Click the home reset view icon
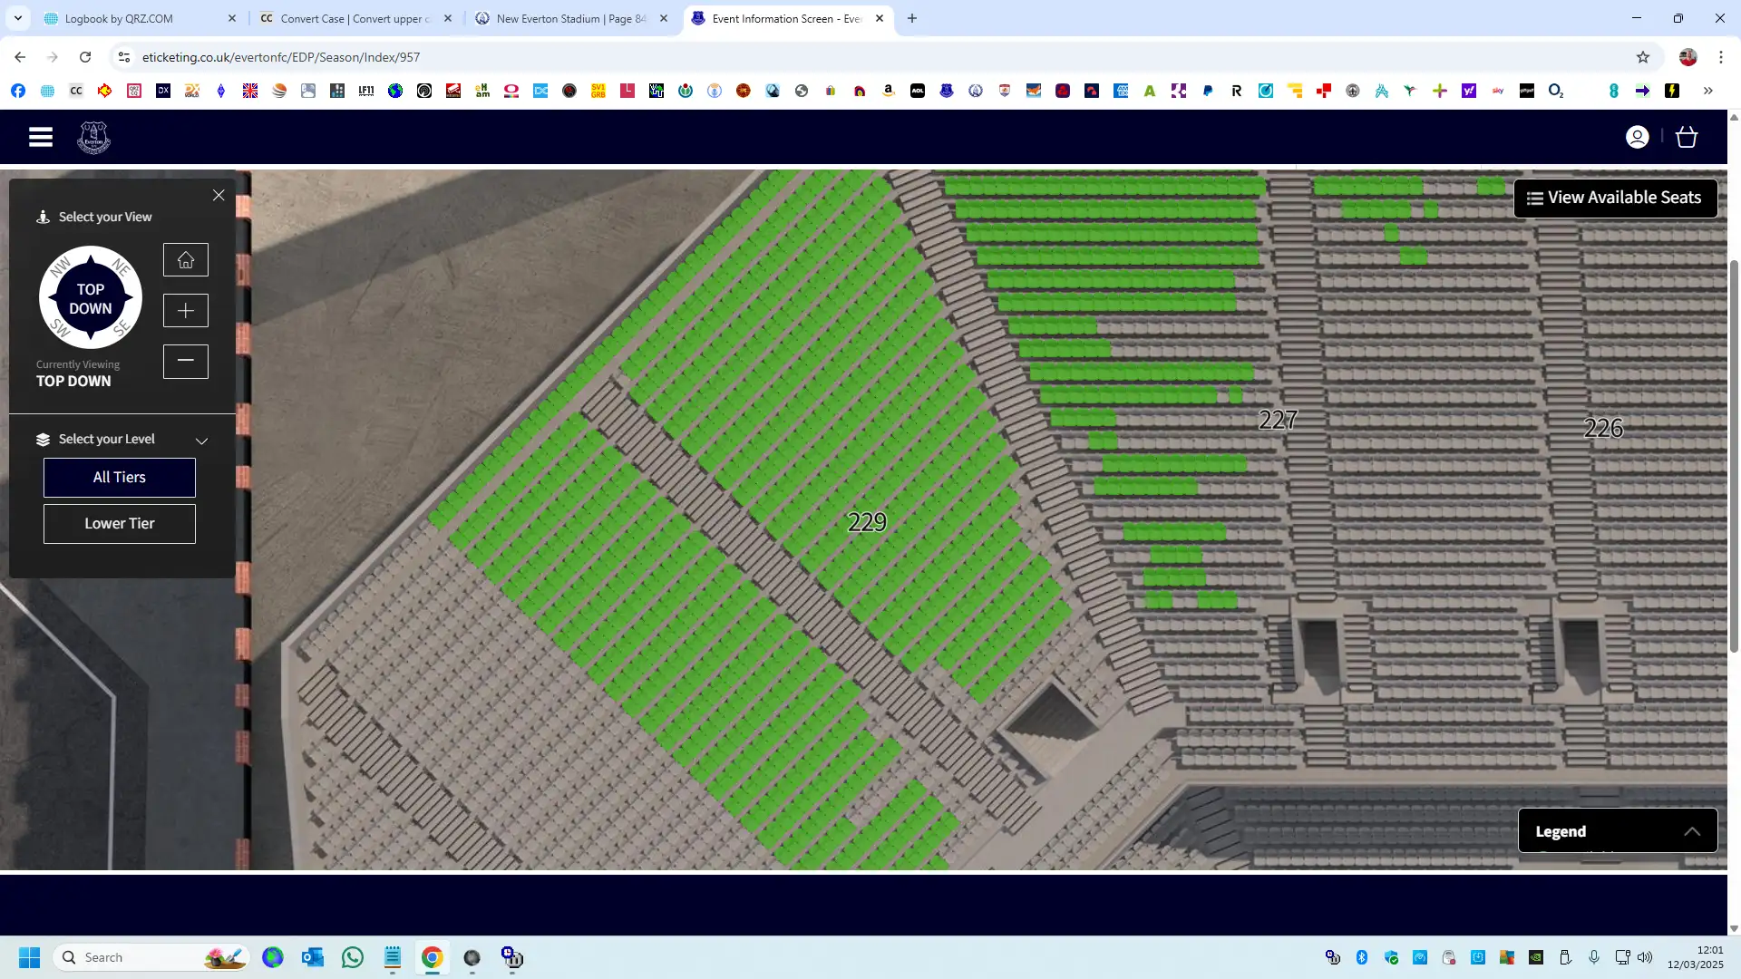1741x979 pixels. tap(186, 260)
